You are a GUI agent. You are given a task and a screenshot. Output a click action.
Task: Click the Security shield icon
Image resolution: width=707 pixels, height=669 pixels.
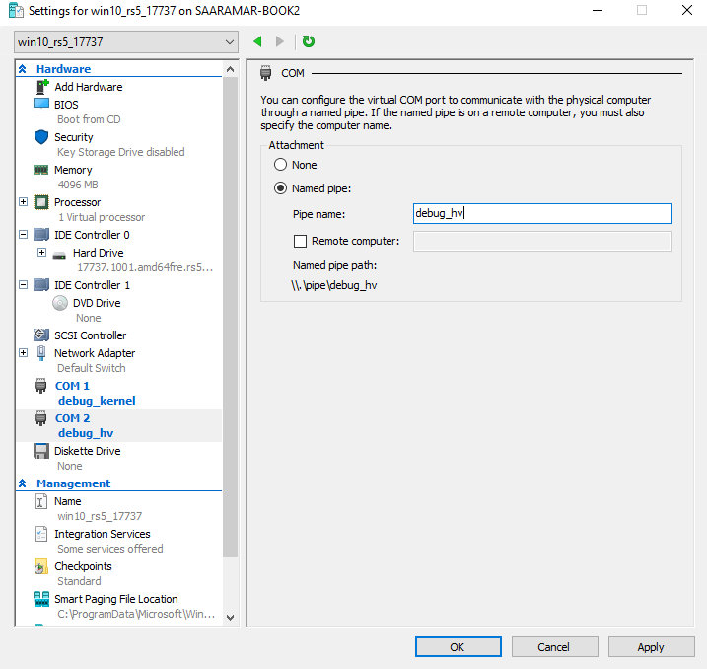tap(41, 137)
